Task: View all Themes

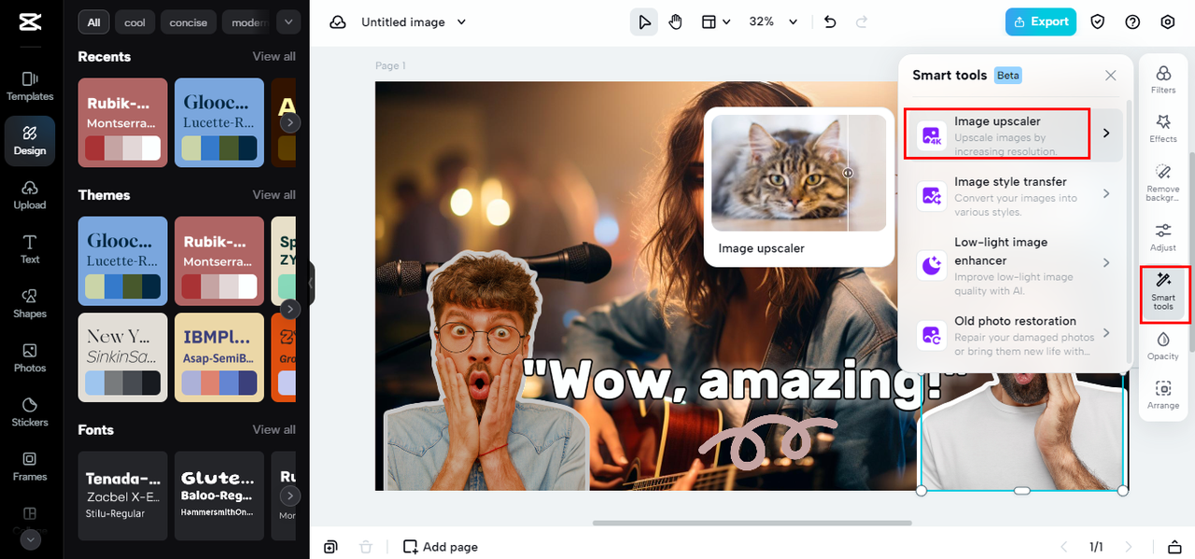Action: click(x=274, y=194)
